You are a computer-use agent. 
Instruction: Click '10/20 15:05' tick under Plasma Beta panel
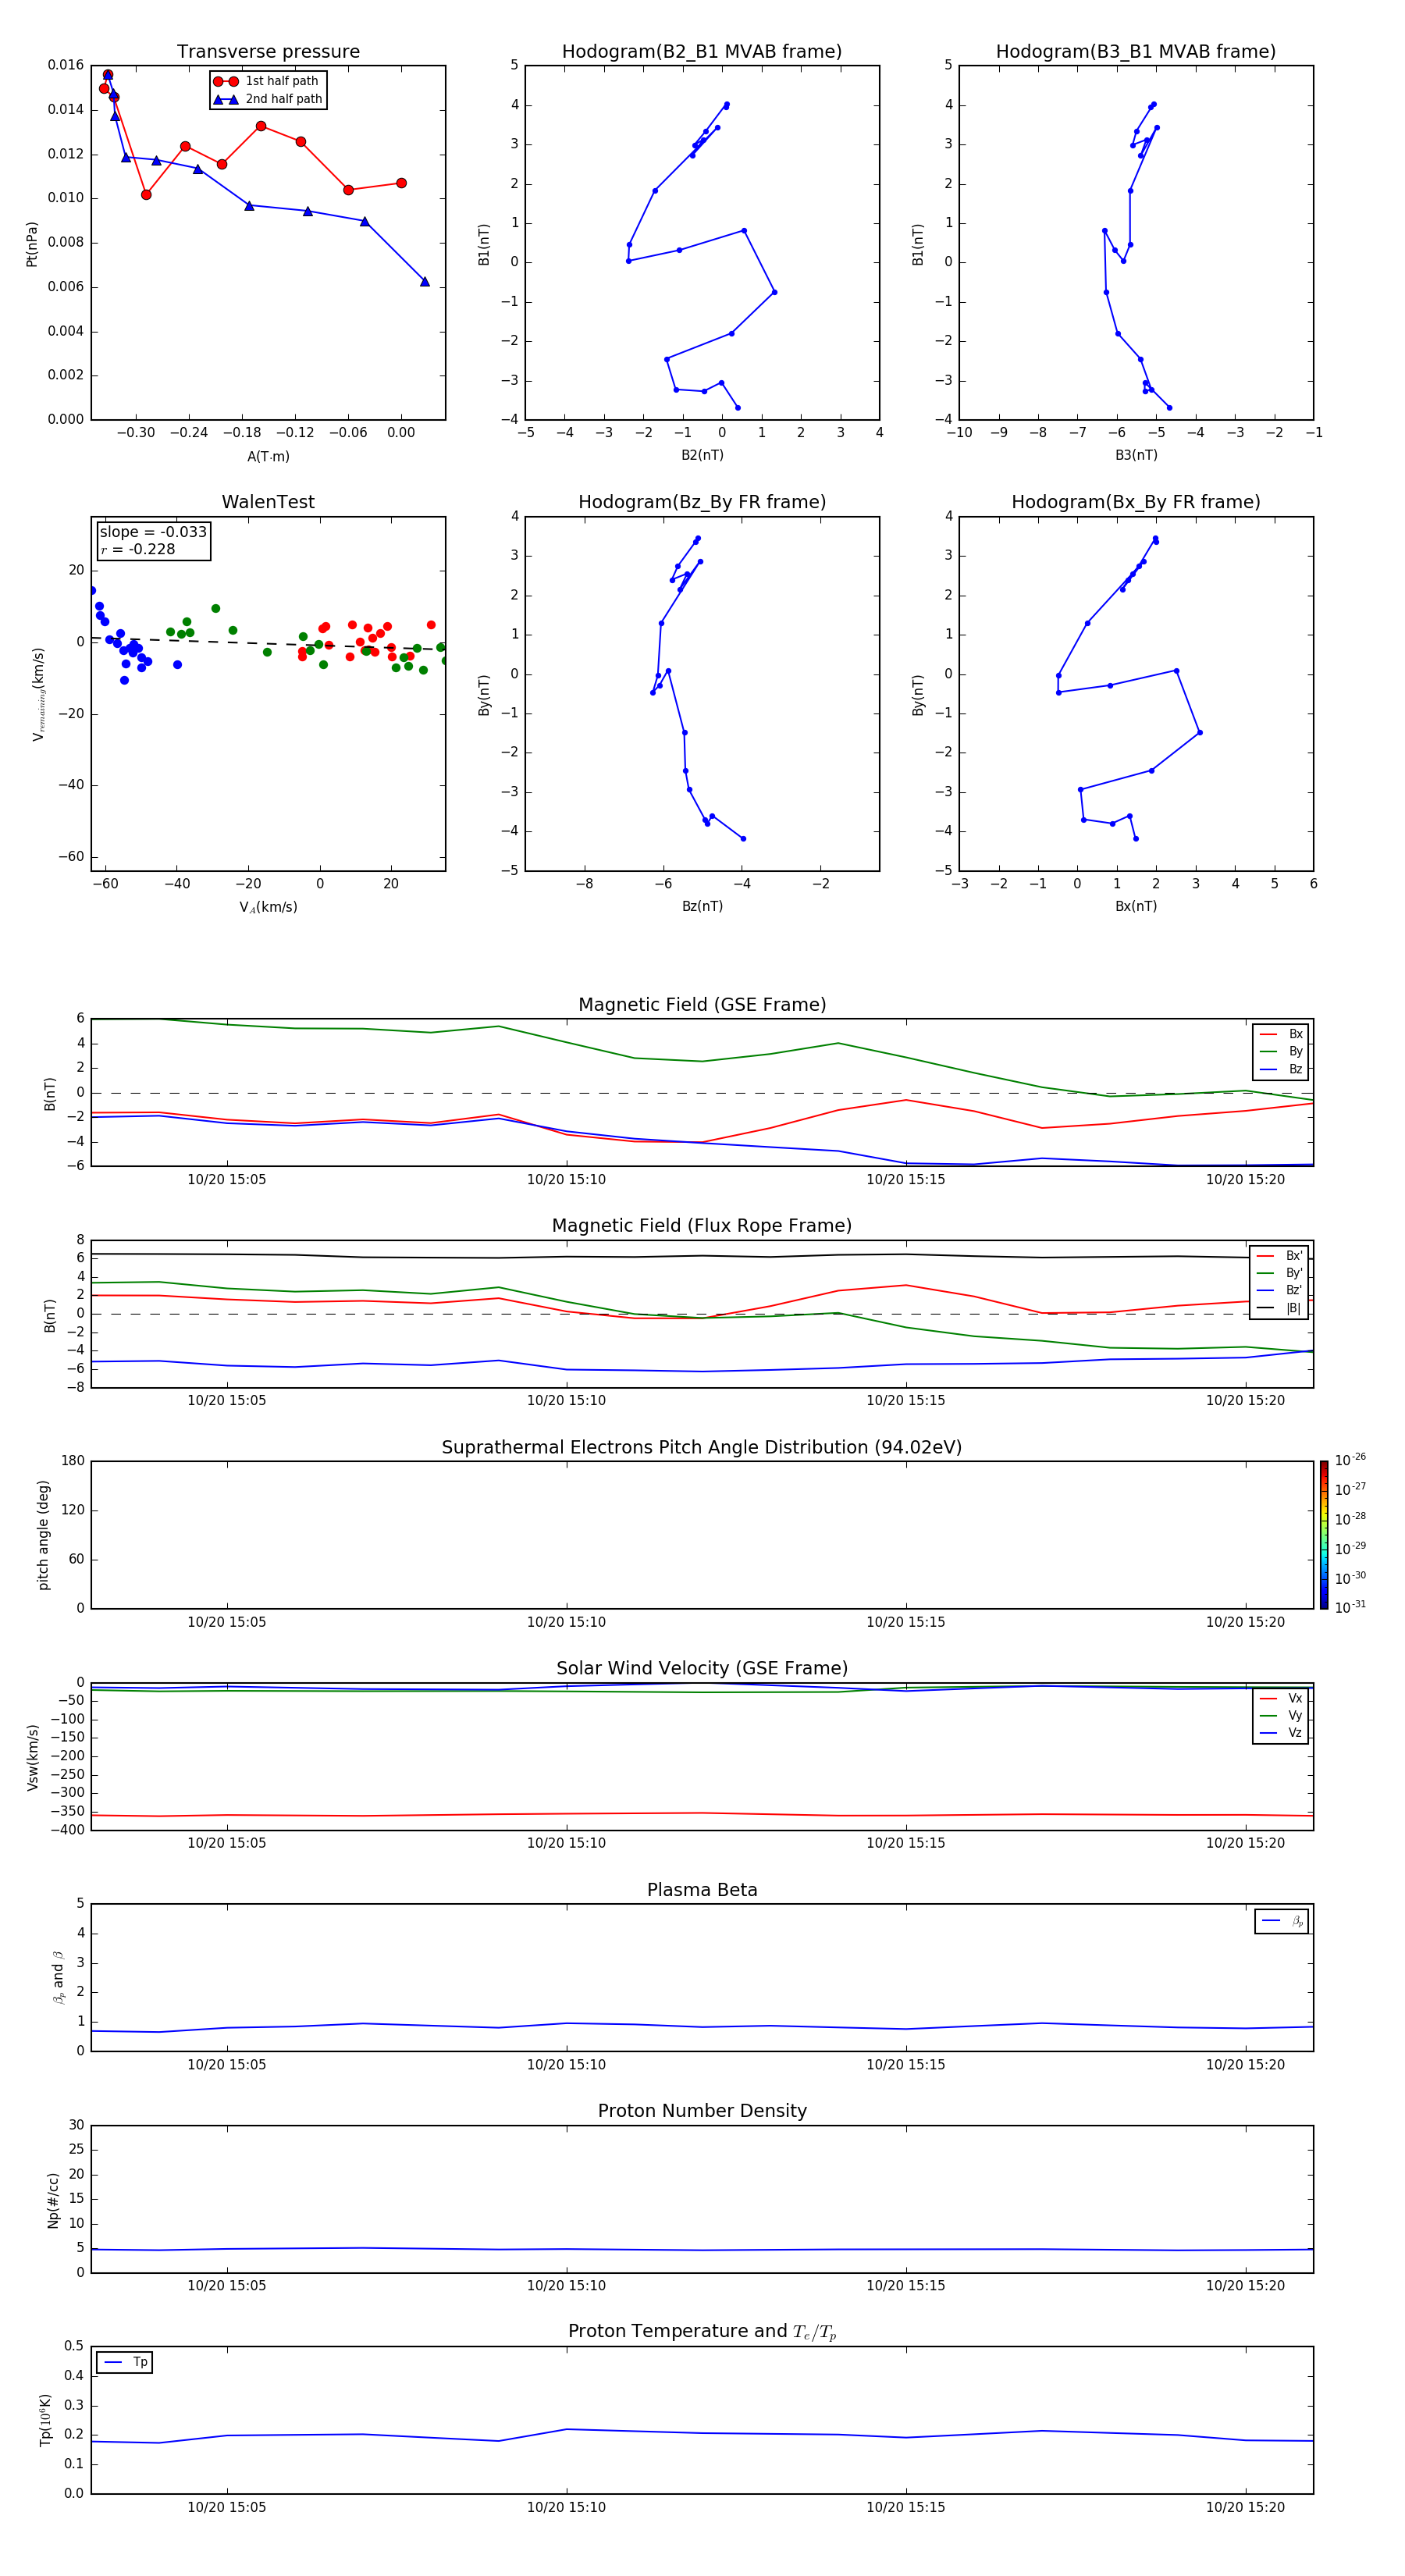(227, 2065)
